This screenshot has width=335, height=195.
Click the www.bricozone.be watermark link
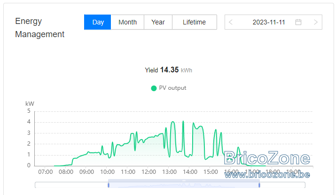(267, 175)
